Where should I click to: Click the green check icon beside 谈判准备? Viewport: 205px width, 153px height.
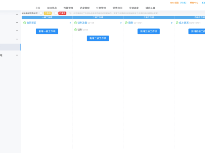(x=75, y=23)
